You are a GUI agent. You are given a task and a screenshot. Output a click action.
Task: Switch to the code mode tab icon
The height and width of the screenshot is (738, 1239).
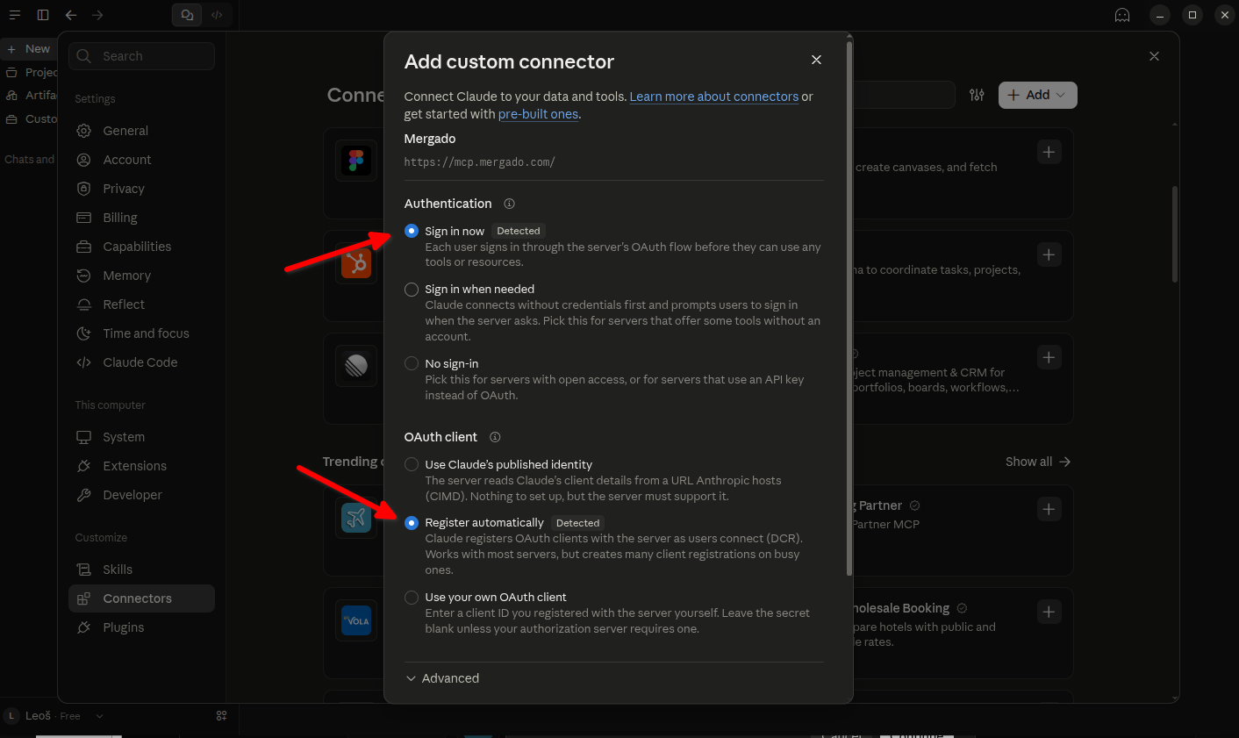tap(217, 15)
